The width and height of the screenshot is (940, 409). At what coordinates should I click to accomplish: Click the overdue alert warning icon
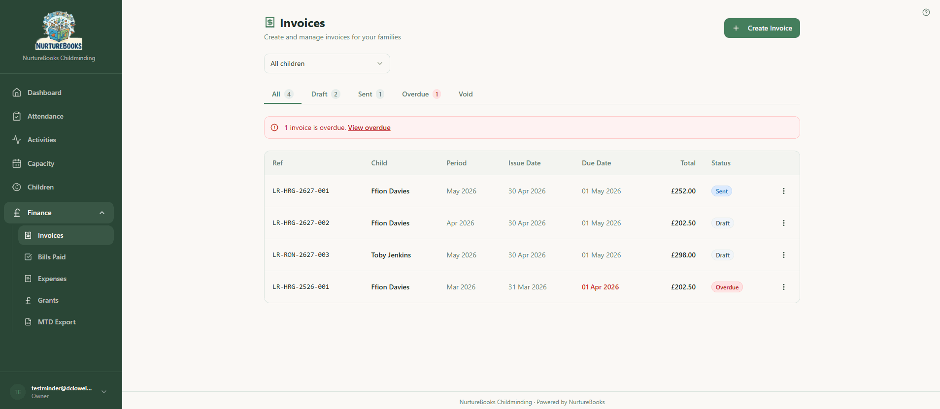pos(274,127)
